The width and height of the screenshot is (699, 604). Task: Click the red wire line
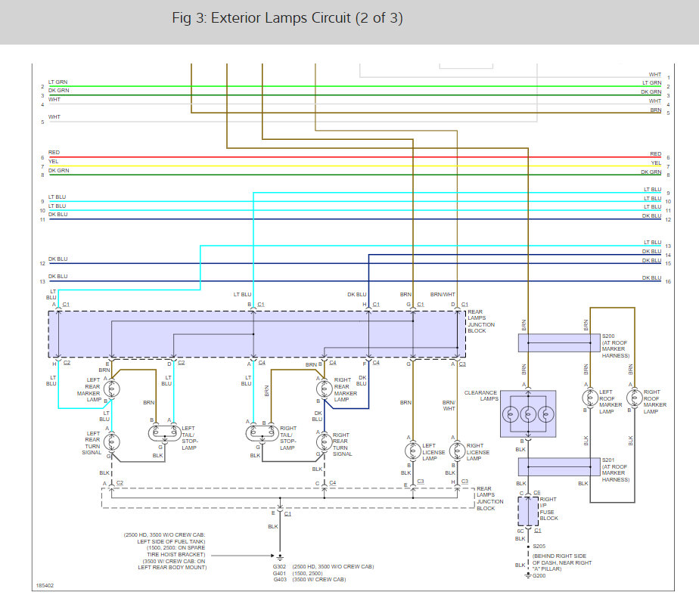348,158
